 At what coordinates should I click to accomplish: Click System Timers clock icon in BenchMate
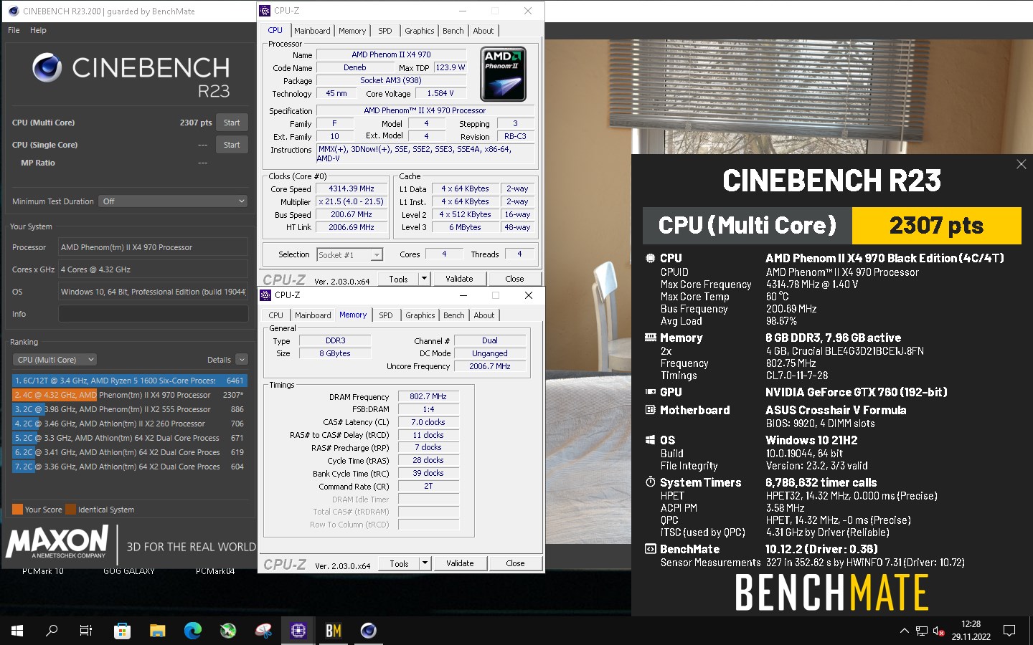click(x=650, y=482)
